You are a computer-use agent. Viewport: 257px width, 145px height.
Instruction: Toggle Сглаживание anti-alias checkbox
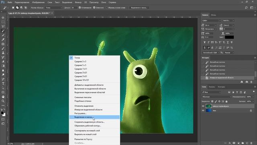point(80,8)
